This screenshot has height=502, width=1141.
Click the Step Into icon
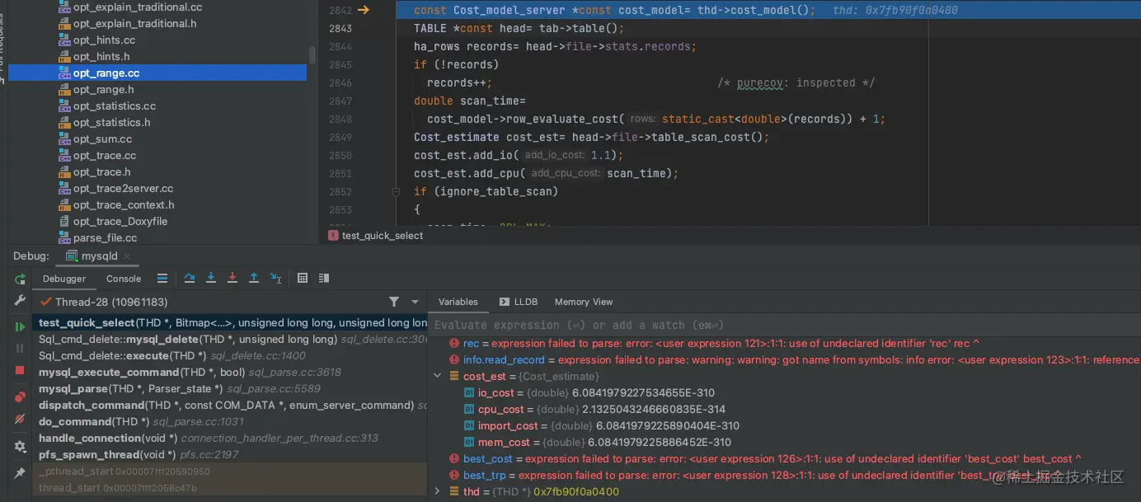tap(211, 279)
